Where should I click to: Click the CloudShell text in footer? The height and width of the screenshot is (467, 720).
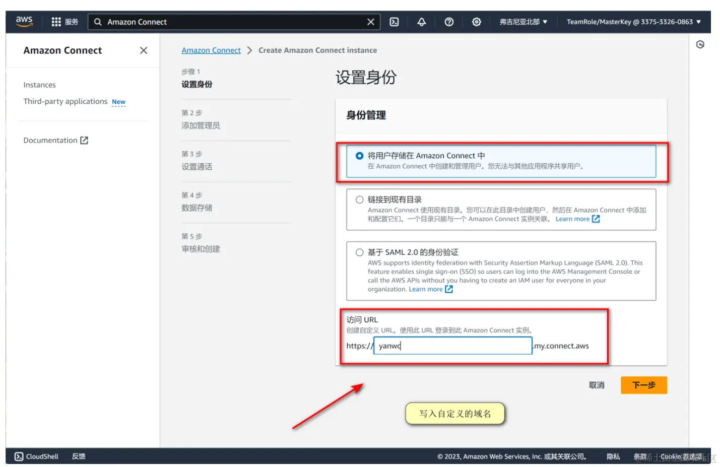point(42,456)
